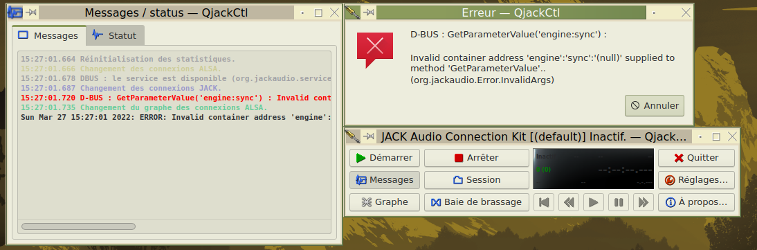Select 'Changement du graphe des connexions ALSA' line
Viewport: 757px width, 250px height.
coord(144,107)
